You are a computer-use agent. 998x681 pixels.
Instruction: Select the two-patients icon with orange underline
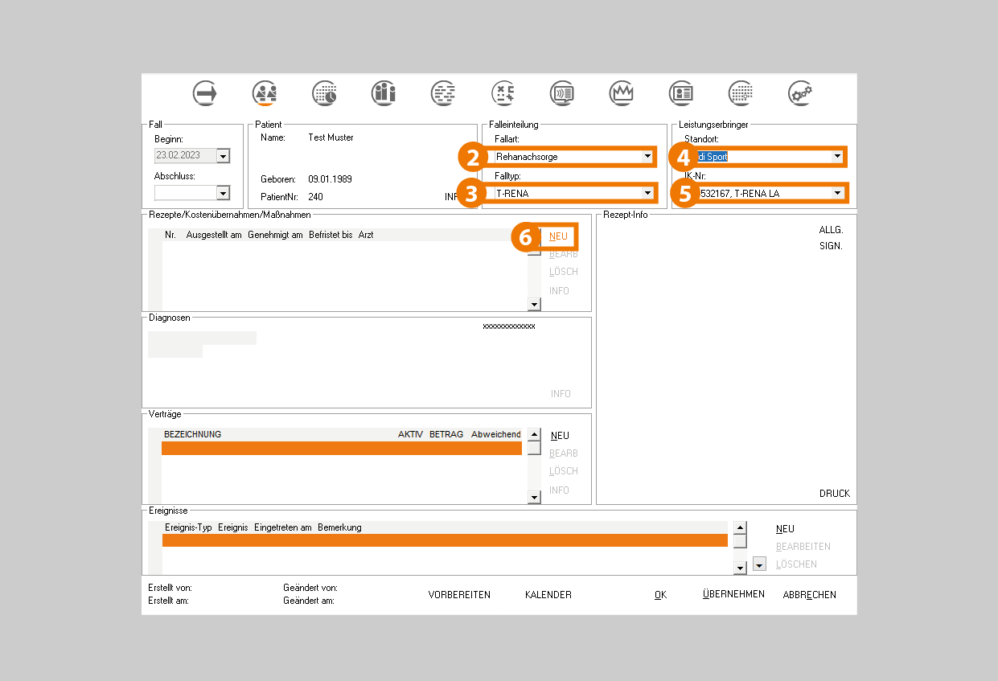coord(265,93)
